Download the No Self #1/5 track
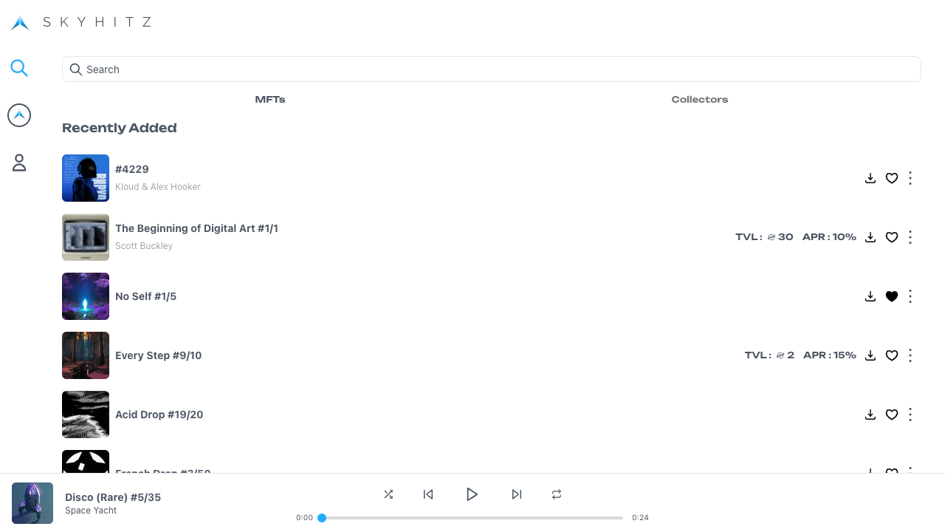This screenshot has width=945, height=532. coord(870,296)
